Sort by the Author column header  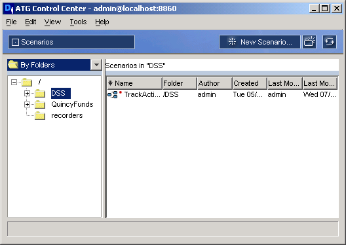click(215, 83)
